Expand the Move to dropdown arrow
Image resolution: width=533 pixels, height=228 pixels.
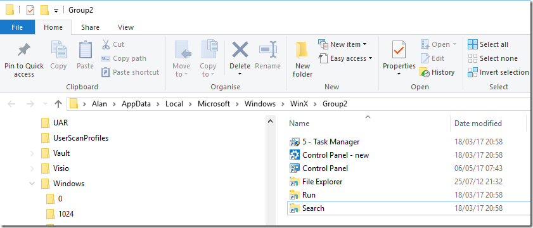[186, 74]
